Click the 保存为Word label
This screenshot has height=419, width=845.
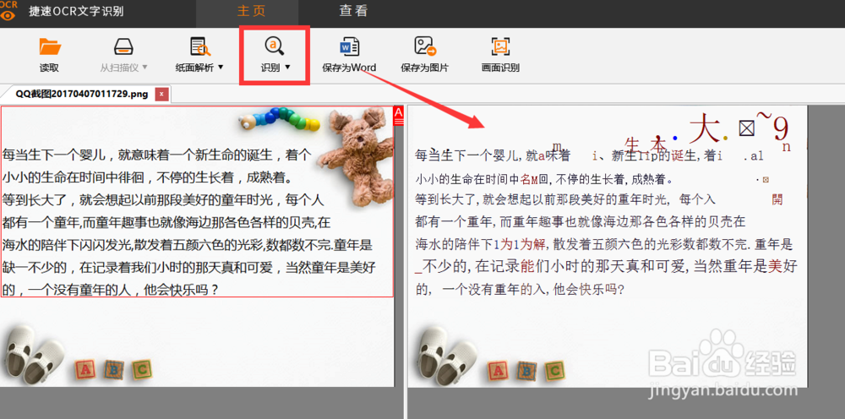coord(349,68)
